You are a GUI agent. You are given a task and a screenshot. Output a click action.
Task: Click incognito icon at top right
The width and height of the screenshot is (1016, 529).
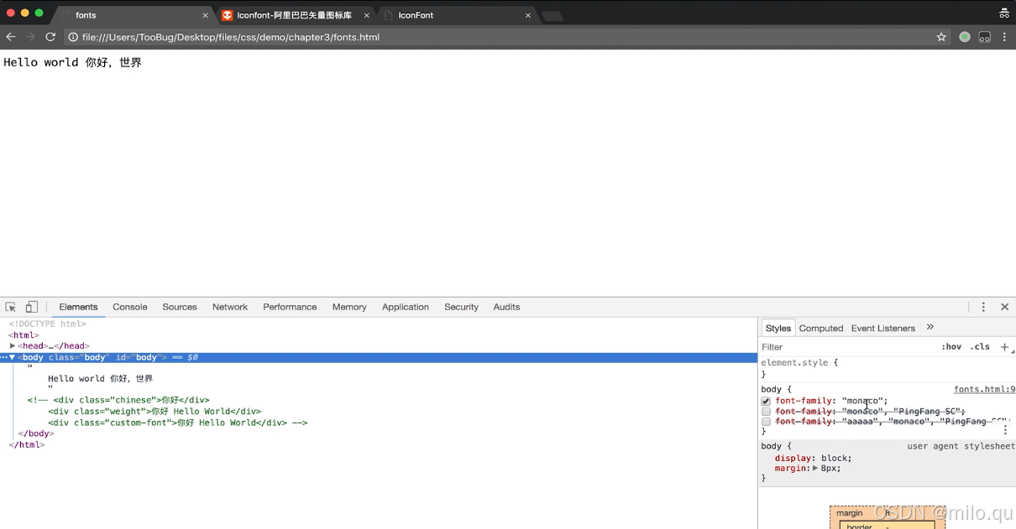[1003, 13]
